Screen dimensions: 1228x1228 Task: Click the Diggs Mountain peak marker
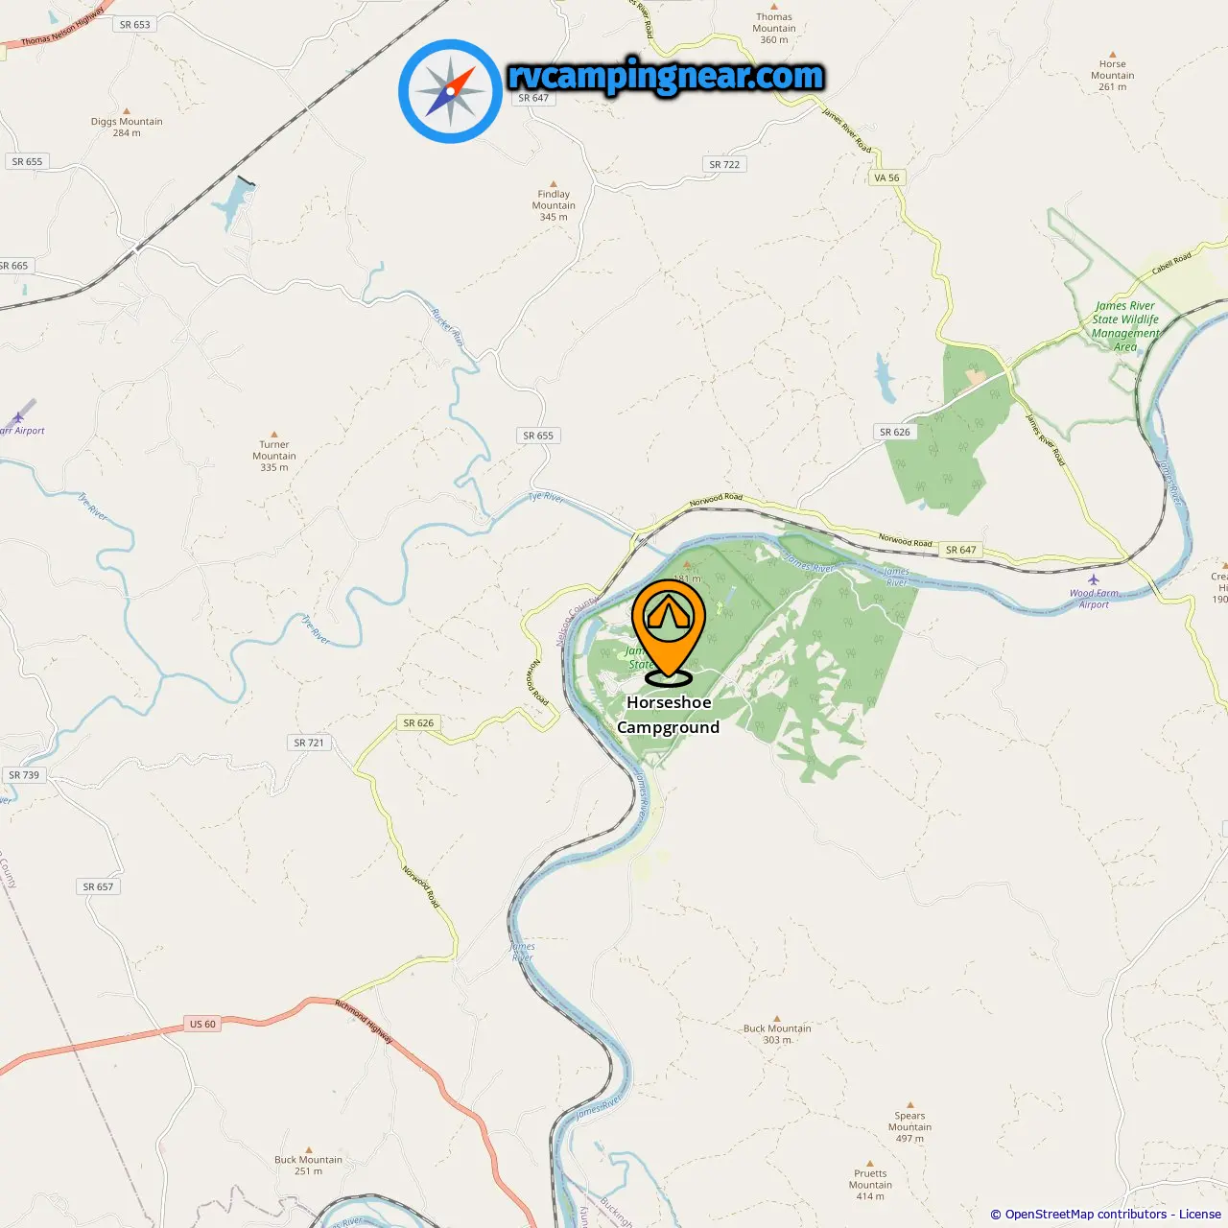point(127,111)
